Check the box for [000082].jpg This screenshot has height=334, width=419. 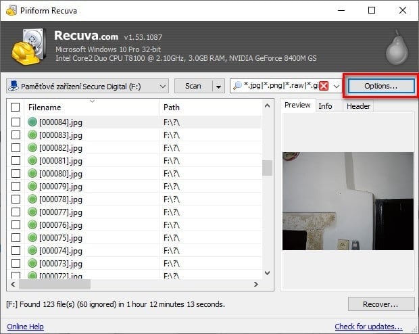[x=16, y=147]
